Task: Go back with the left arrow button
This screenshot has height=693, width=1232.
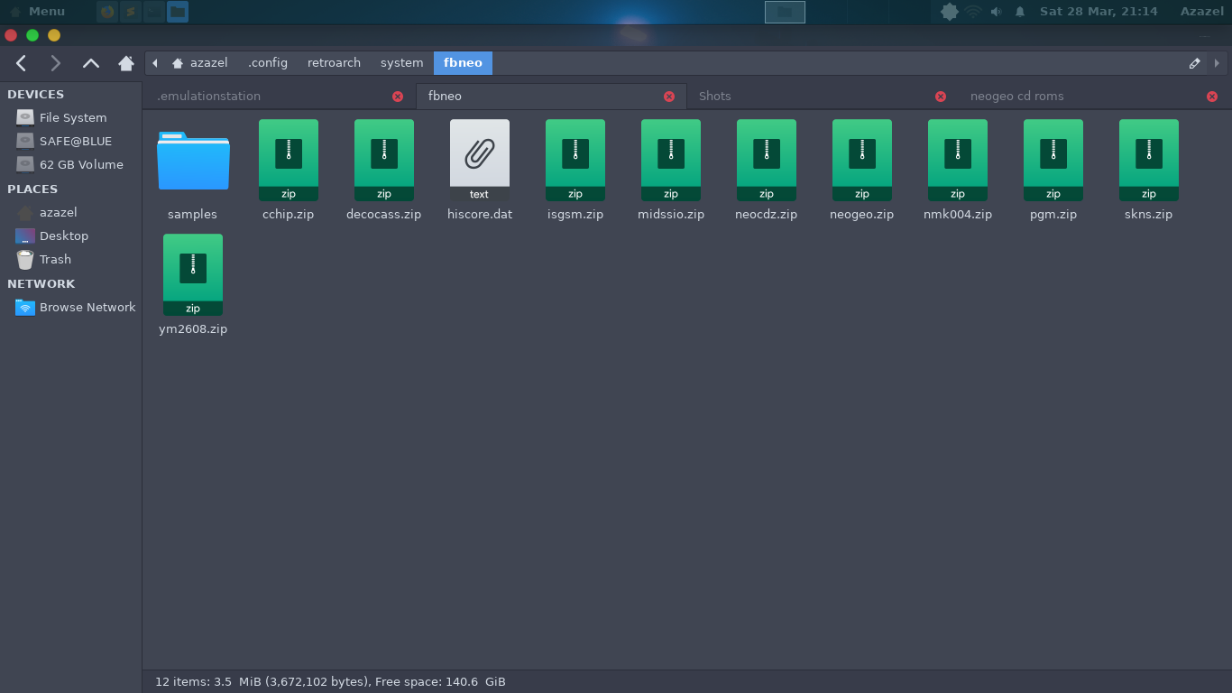Action: (x=22, y=63)
